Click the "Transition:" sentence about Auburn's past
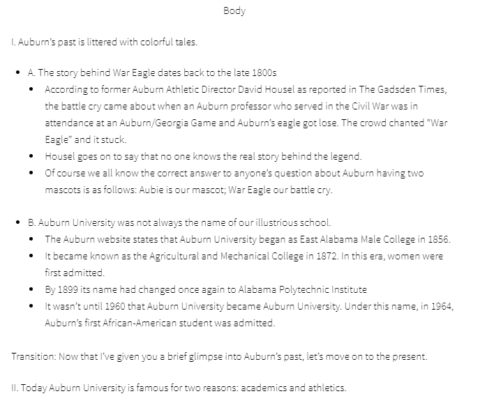This screenshot has height=403, width=480. [219, 357]
